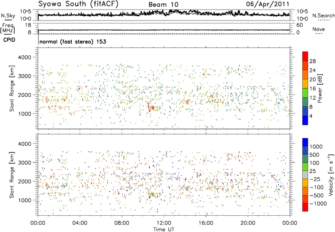Screen dimensions: 335x232
Task: Click '4000' tick on power panel axis
Action: [x=24, y=57]
